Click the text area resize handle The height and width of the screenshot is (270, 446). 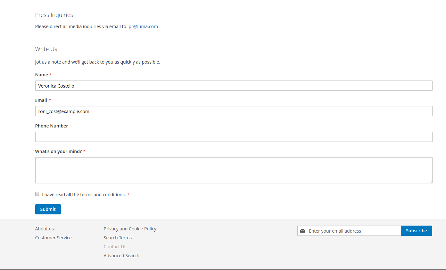pyautogui.click(x=430, y=181)
